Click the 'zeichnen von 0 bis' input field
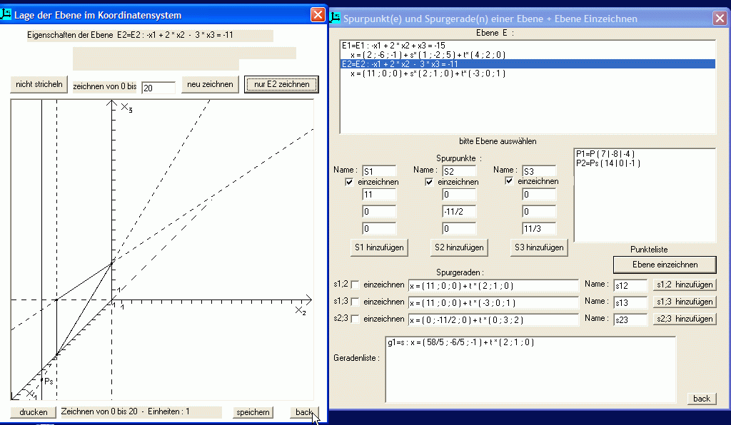The image size is (731, 425). click(158, 87)
